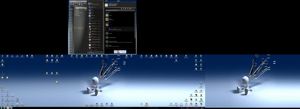Select the online contact with the photo avatar
The height and width of the screenshot is (109, 300).
pyautogui.click(x=107, y=19)
